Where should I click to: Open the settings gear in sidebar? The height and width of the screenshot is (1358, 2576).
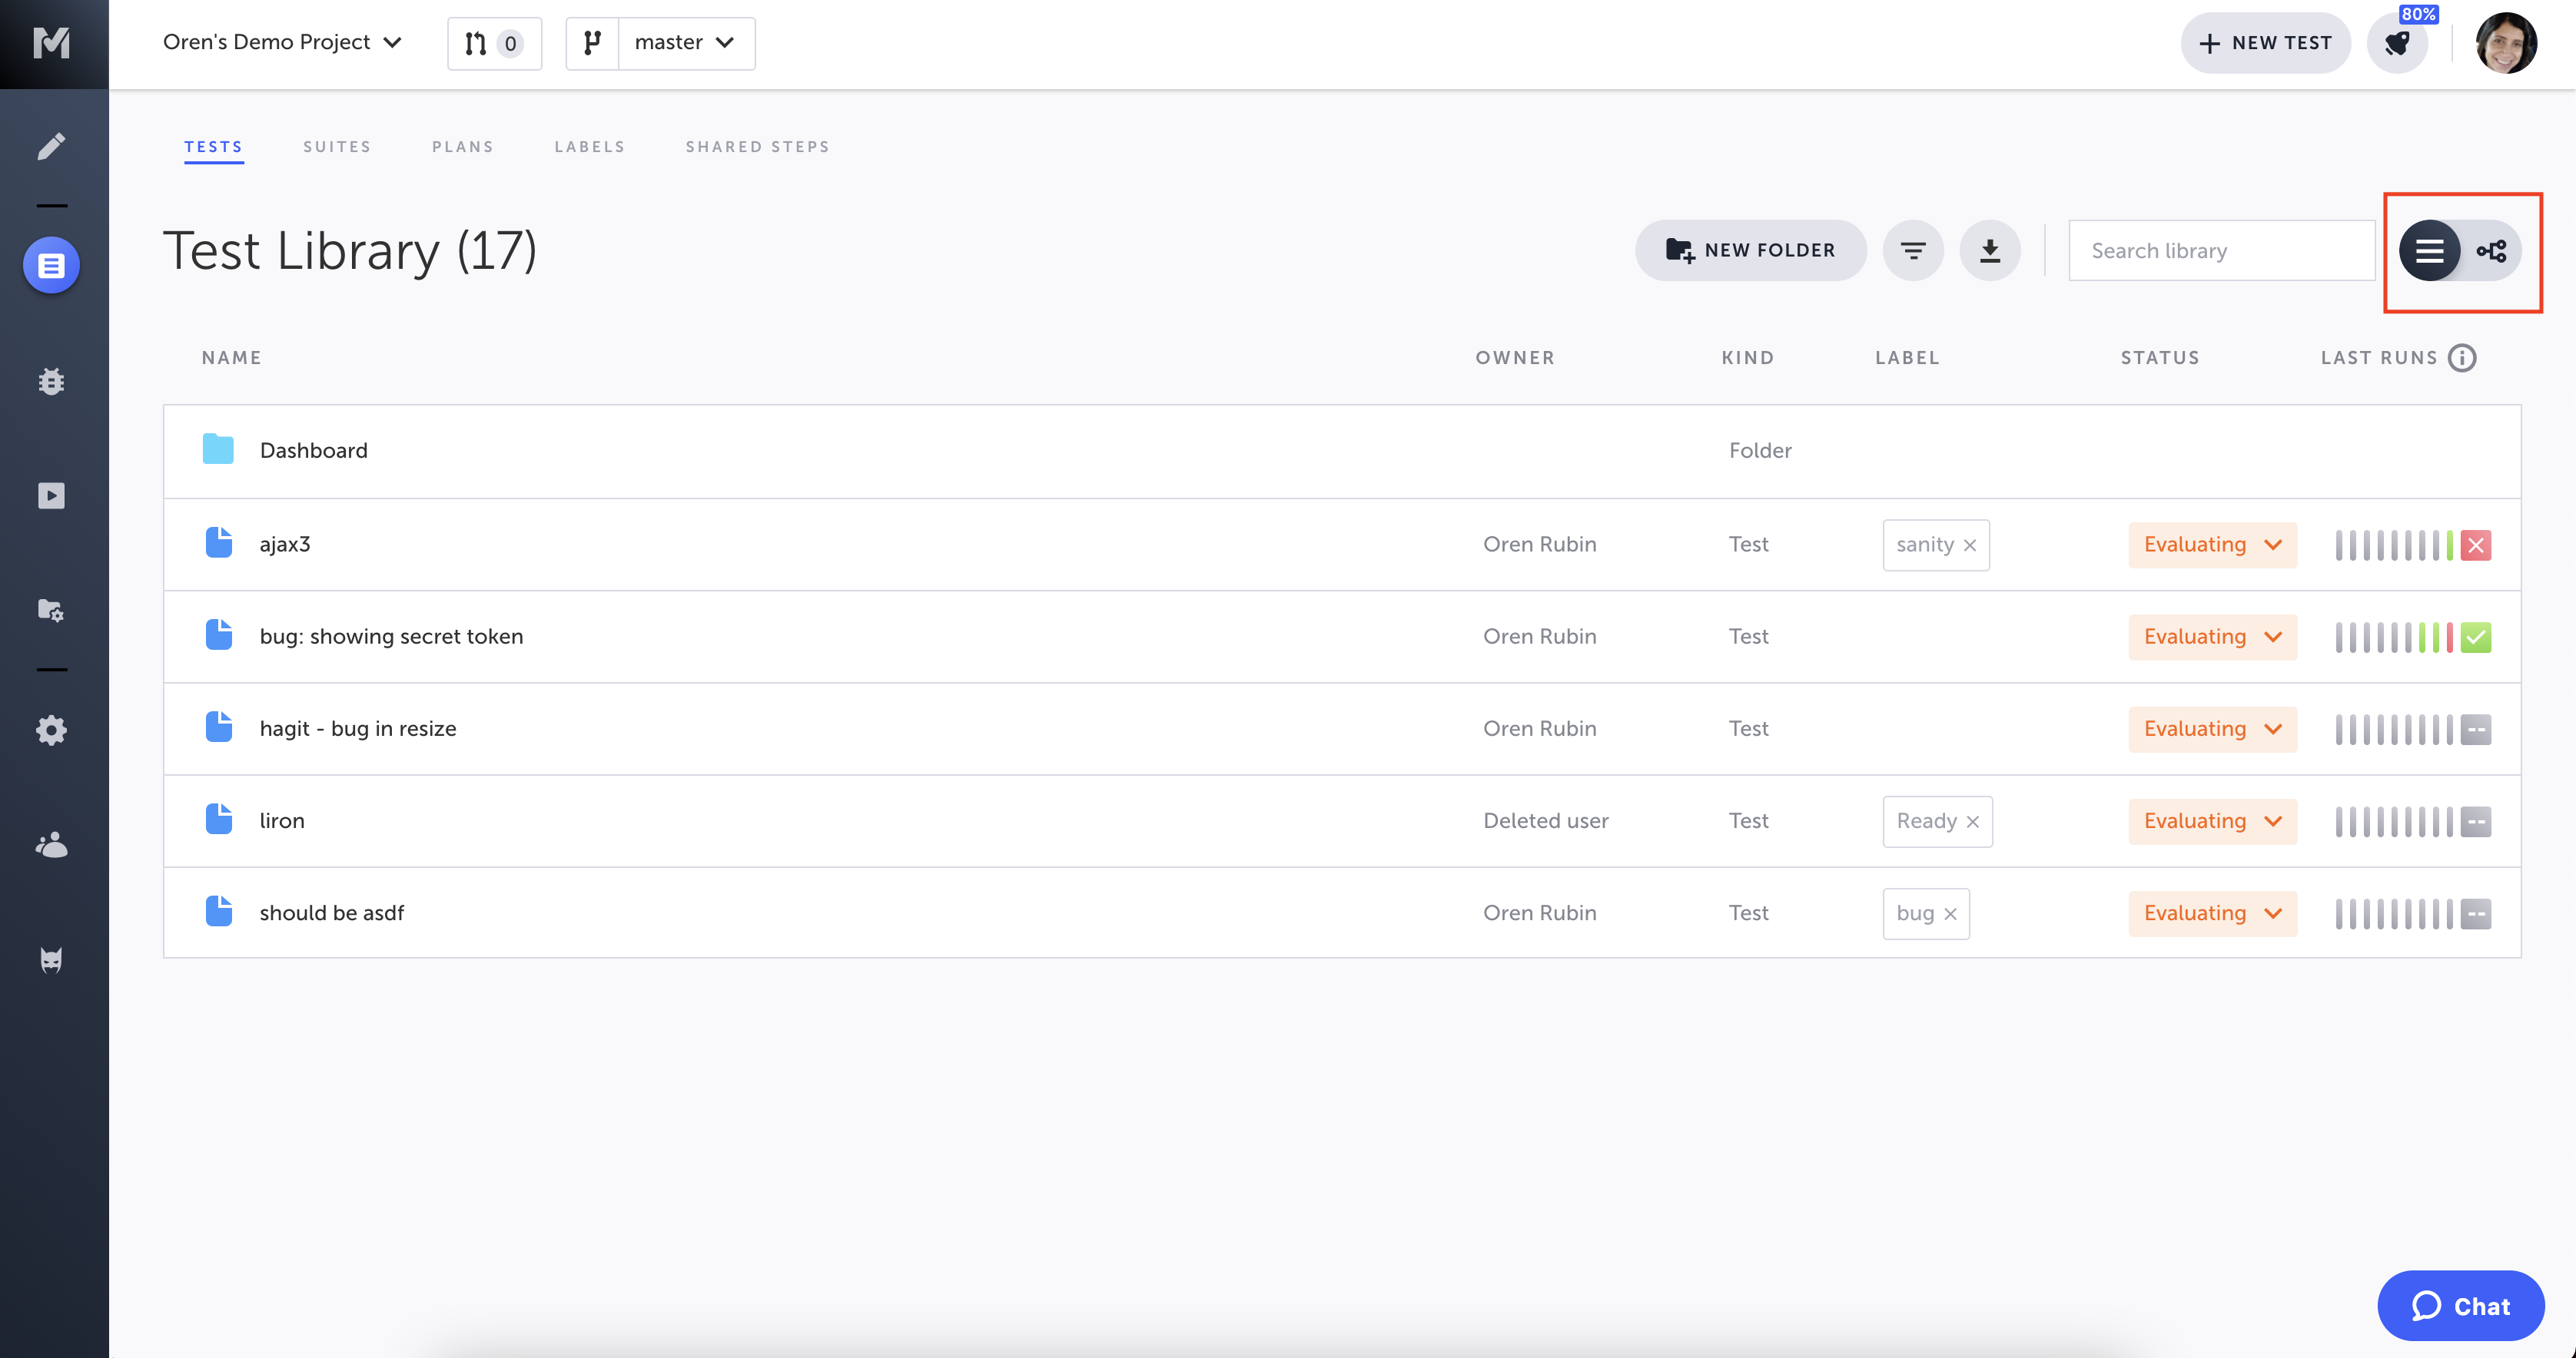[x=51, y=730]
